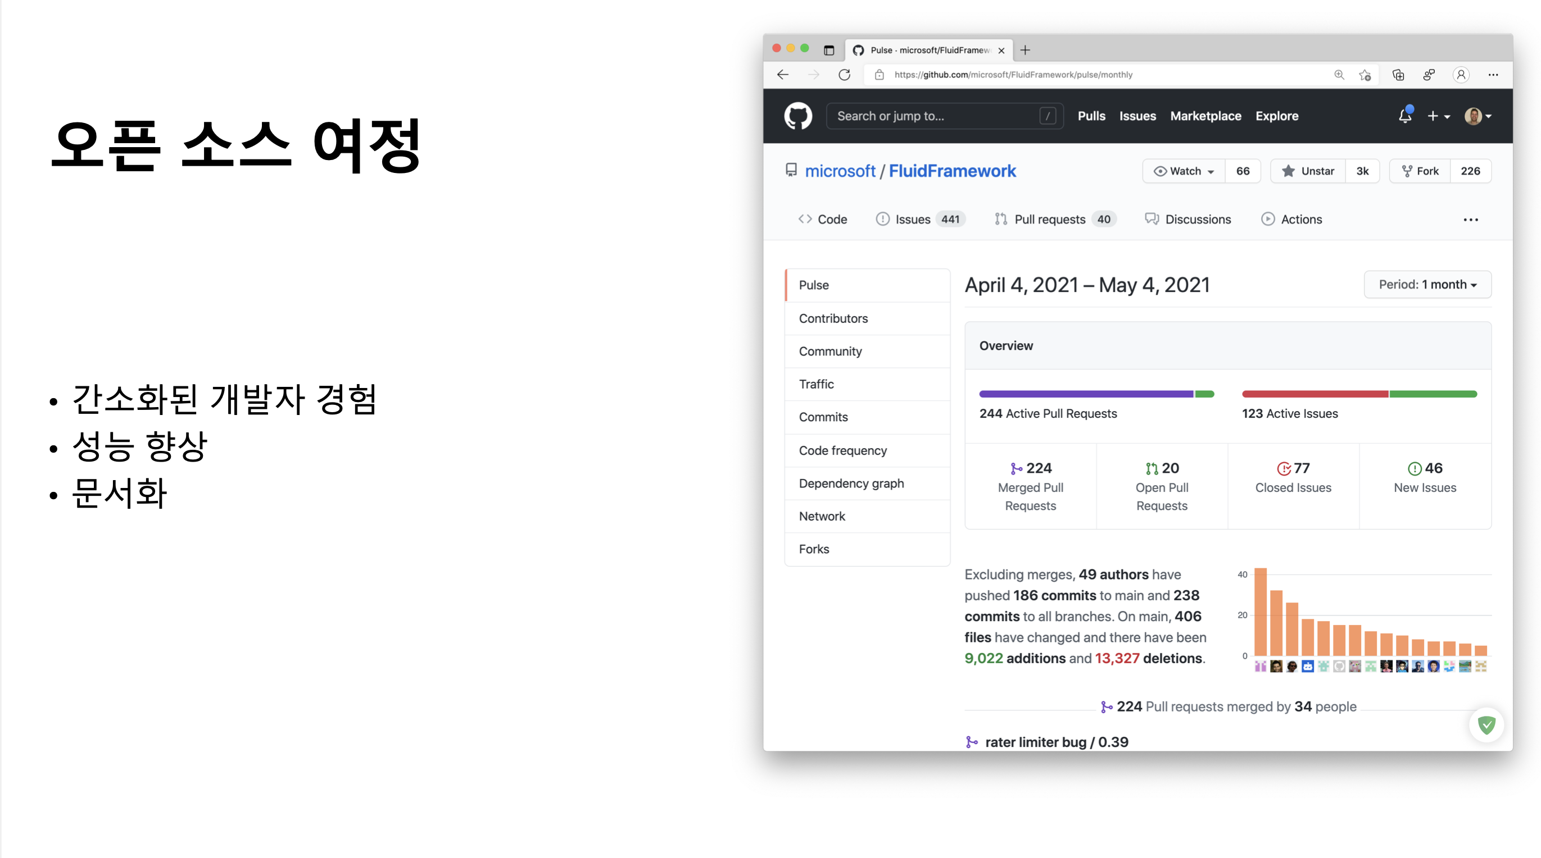1541x858 pixels.
Task: Open the Period: 1 month dropdown
Action: (x=1427, y=285)
